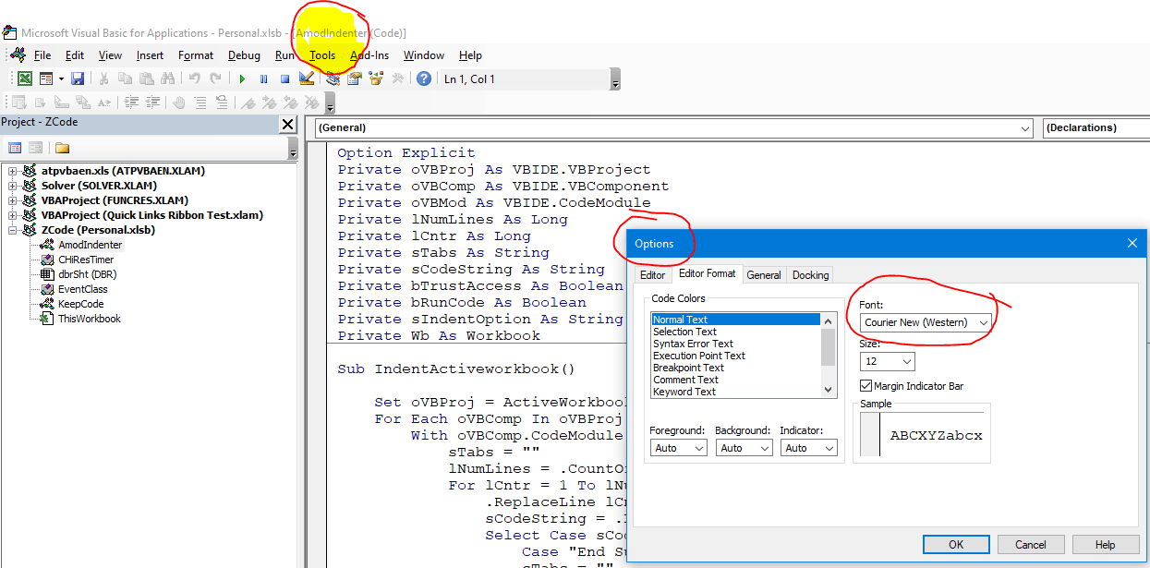Open Find with the binoculars icon
1150x568 pixels.
coord(167,79)
